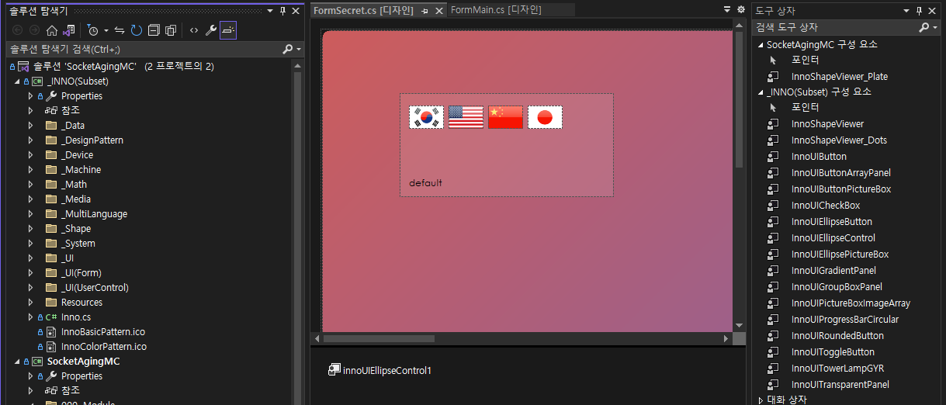Screen dimensions: 946x405
Task: Collapse the _INNO(Subset) project node
Action: click(17, 81)
